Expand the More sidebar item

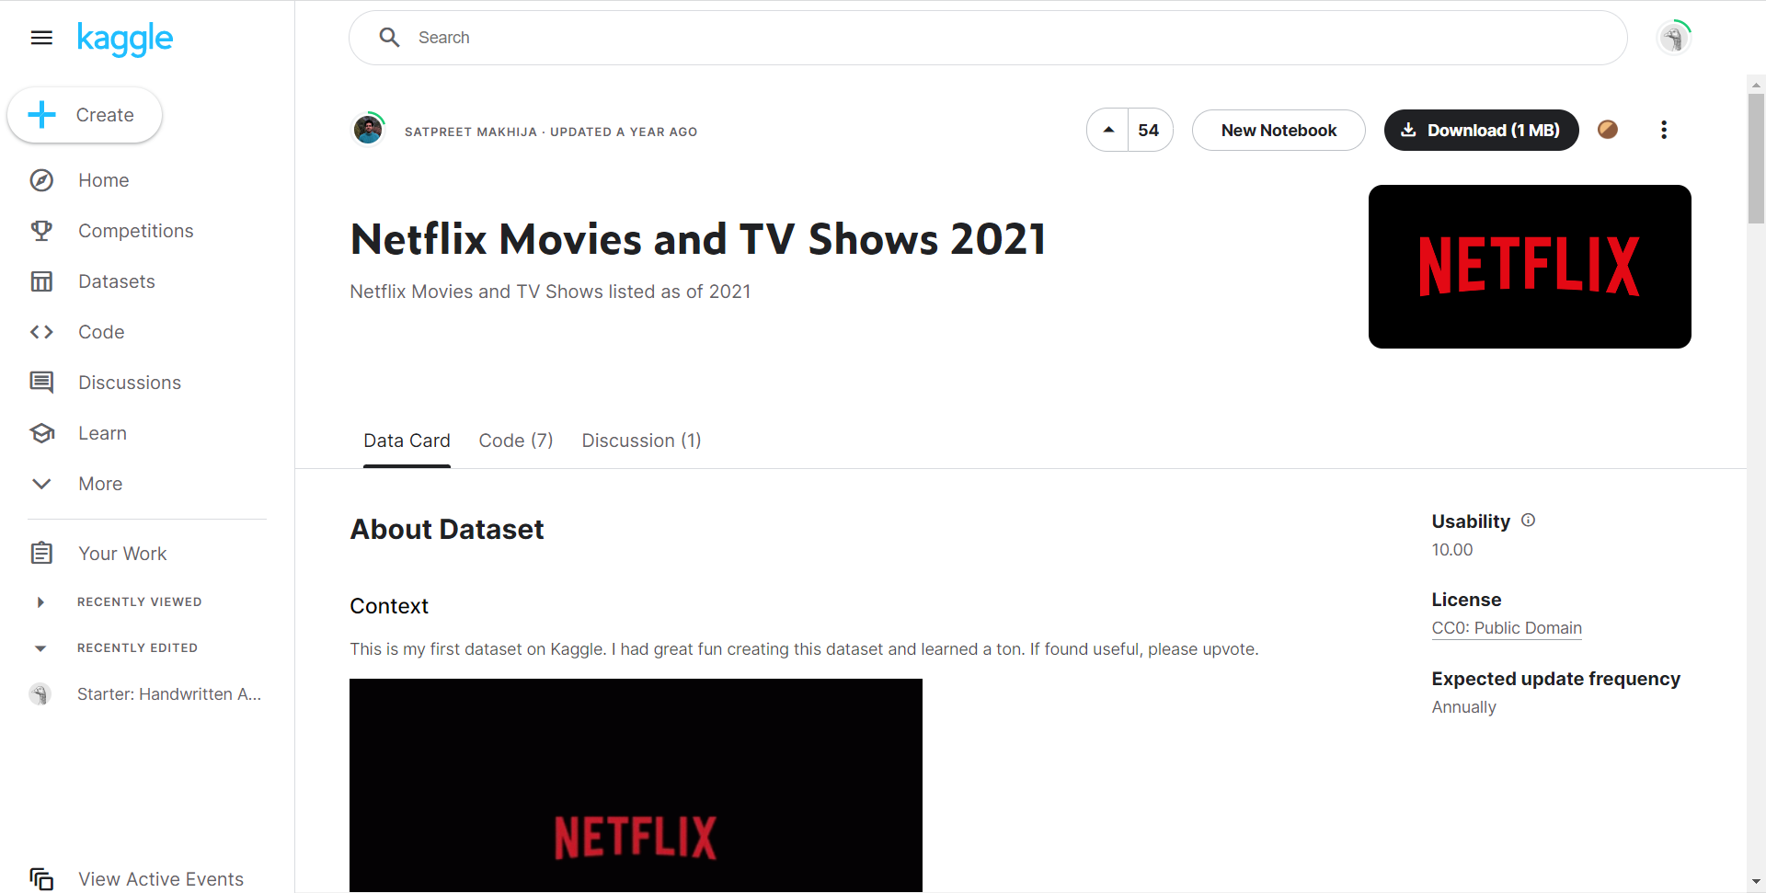pyautogui.click(x=99, y=484)
